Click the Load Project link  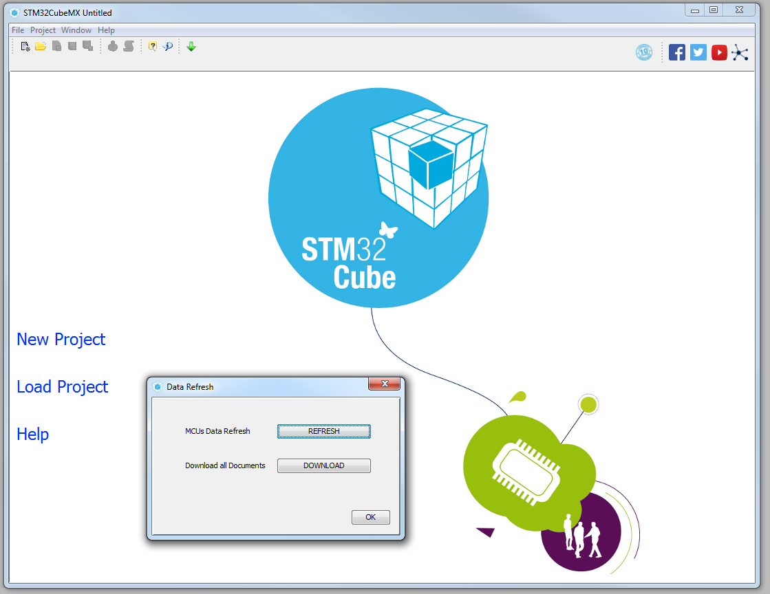(62, 387)
